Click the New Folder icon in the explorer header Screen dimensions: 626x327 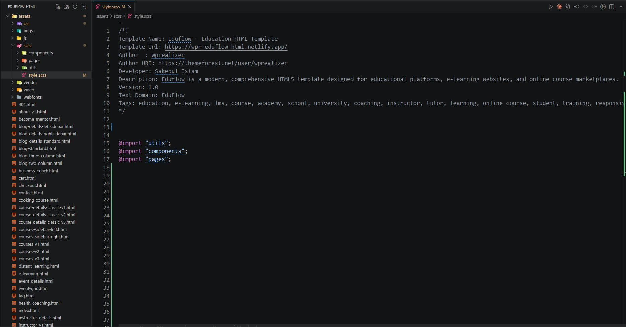[x=66, y=7]
